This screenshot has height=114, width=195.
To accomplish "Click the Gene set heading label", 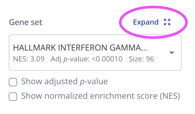I will (26, 22).
